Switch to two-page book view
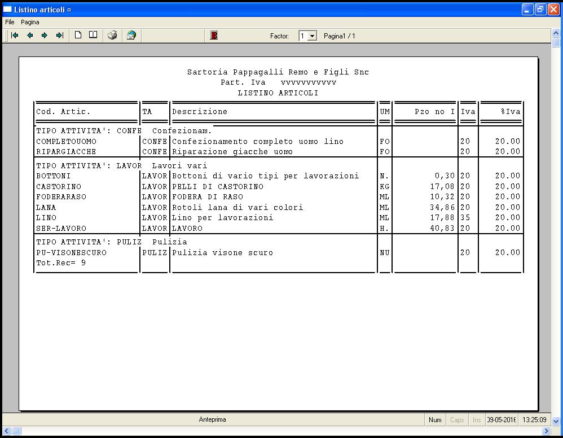 click(93, 35)
